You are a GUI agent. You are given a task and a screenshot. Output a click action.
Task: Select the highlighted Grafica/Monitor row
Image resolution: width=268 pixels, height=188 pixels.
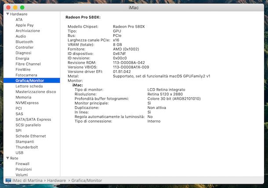[32, 80]
